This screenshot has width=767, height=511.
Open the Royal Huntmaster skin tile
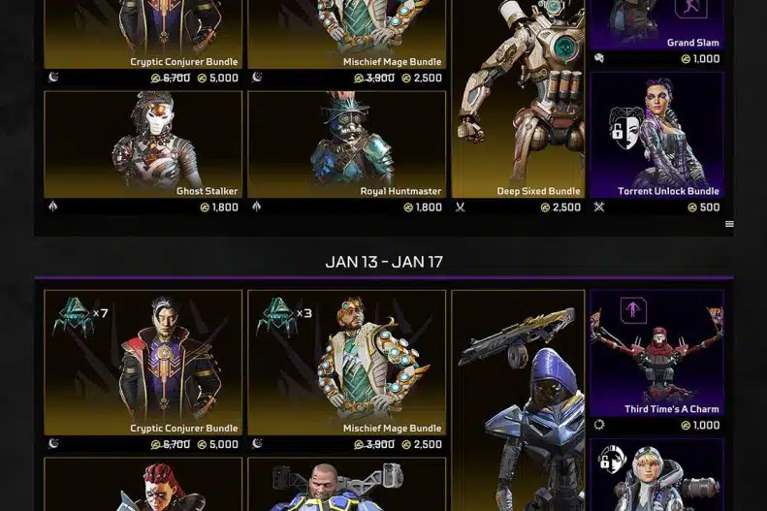pos(347,144)
